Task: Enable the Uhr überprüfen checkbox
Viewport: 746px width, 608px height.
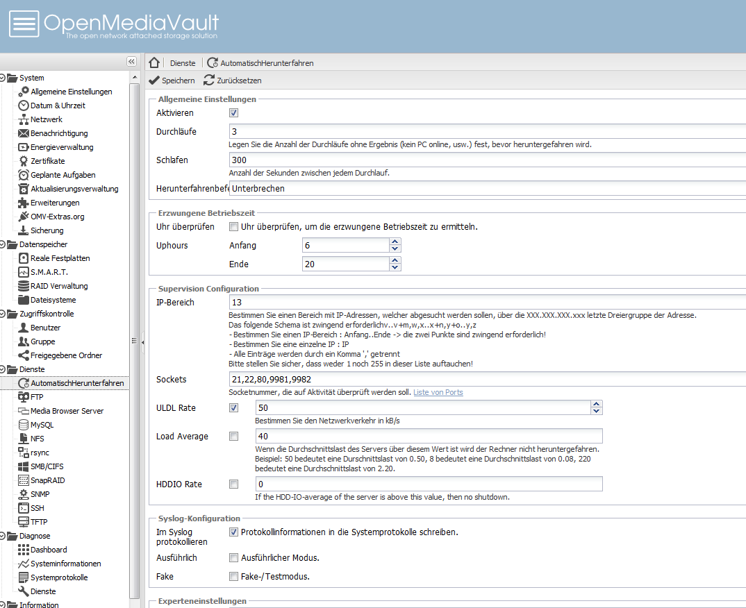Action: [233, 227]
